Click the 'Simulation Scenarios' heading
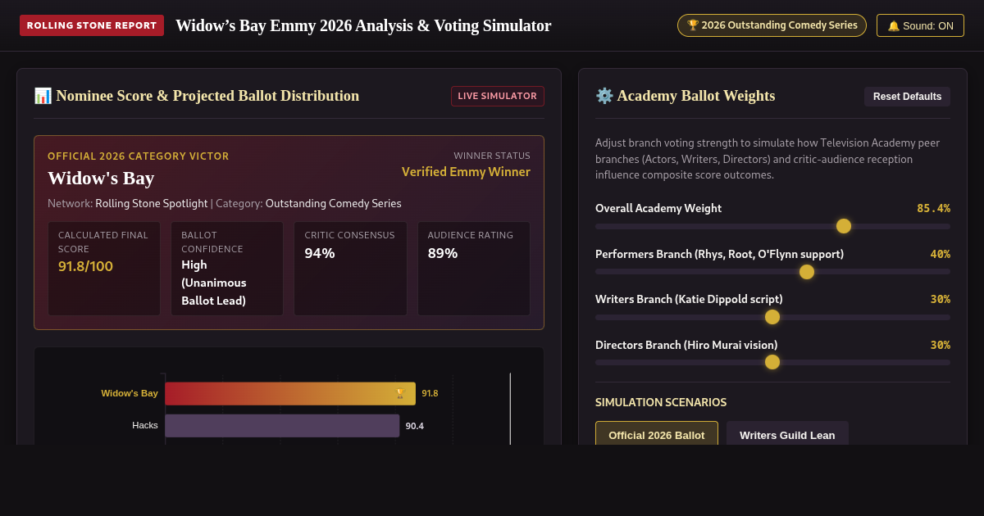Screen dimensions: 984x516 point(661,402)
